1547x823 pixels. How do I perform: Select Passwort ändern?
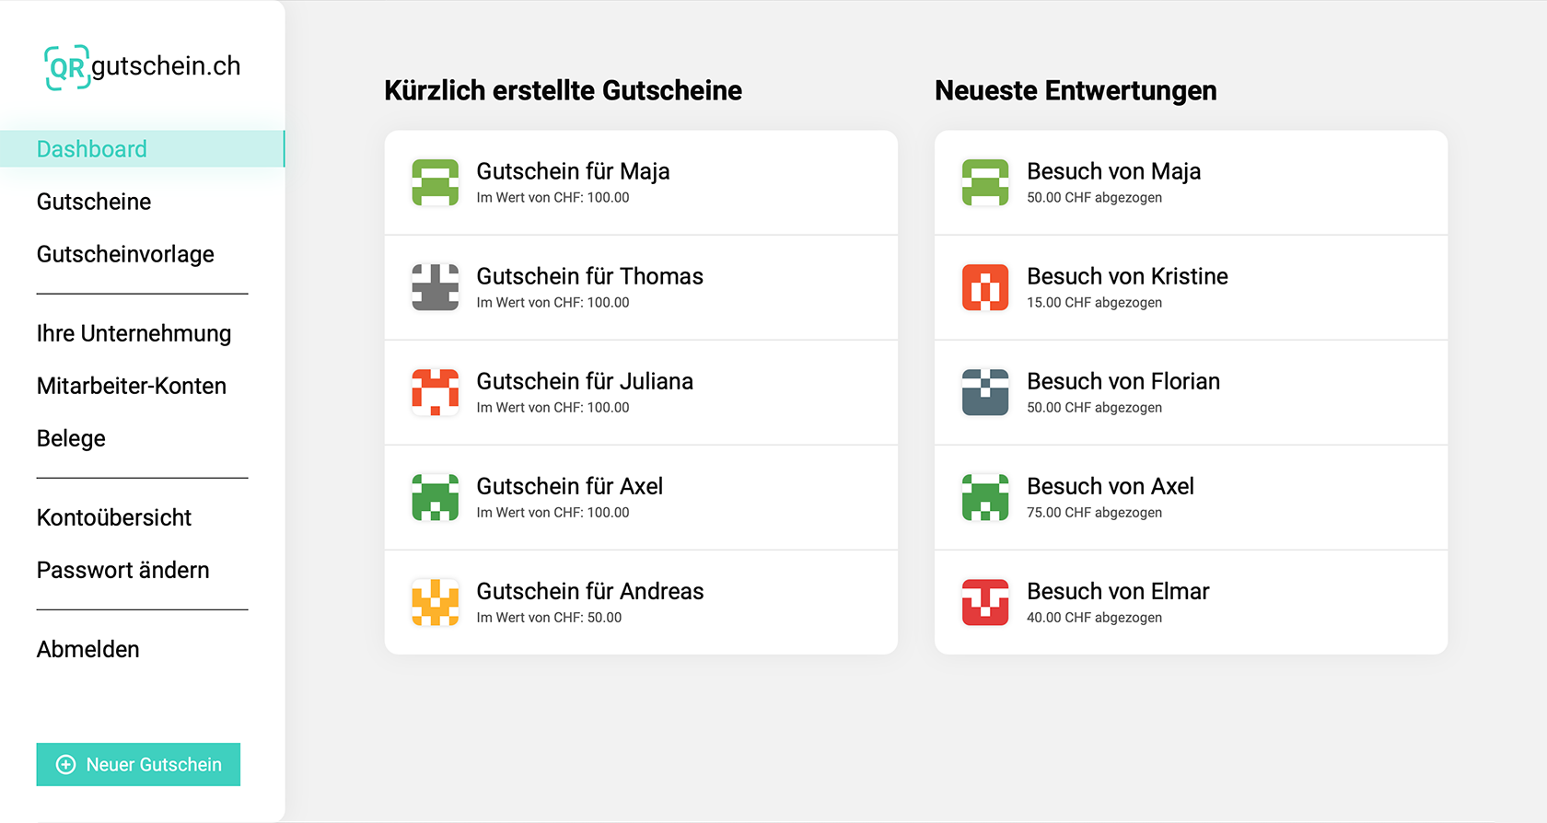(x=123, y=570)
